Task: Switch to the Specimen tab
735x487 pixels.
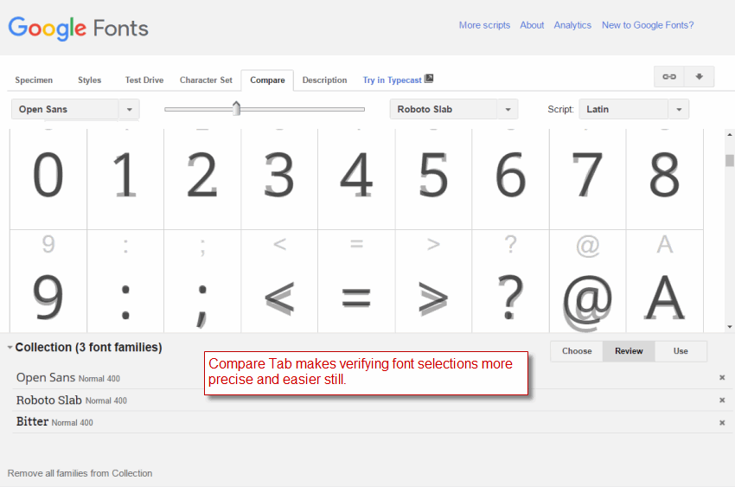Action: click(x=34, y=80)
